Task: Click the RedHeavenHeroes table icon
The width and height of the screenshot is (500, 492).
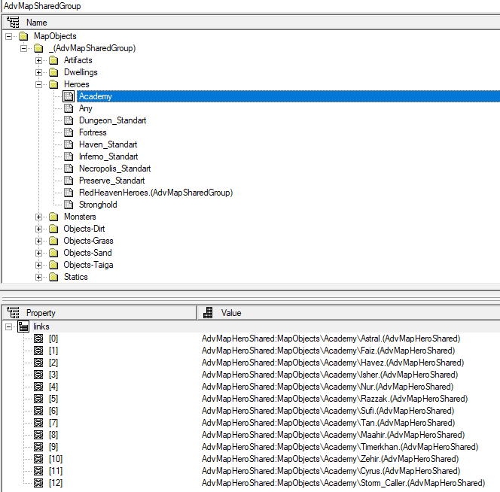Action: [69, 193]
